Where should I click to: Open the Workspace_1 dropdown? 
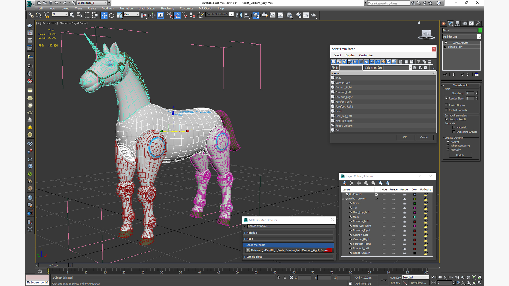[x=106, y=3]
